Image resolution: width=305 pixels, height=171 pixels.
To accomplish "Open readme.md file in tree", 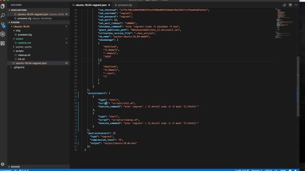I will 39,43.
